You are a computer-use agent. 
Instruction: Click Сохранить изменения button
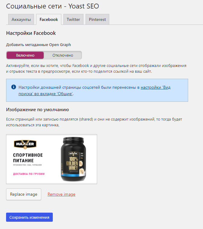[29, 217]
